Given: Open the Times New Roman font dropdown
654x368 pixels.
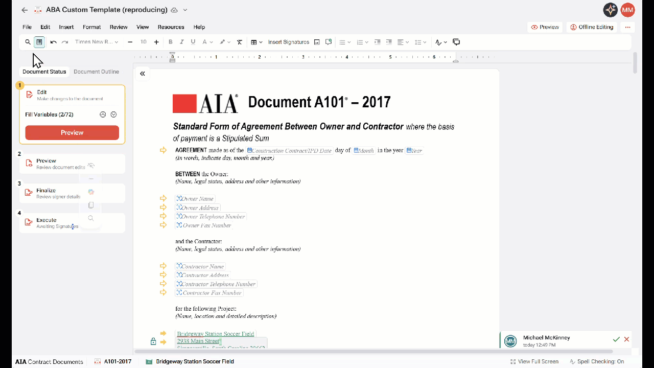Looking at the screenshot, I should click(x=97, y=42).
